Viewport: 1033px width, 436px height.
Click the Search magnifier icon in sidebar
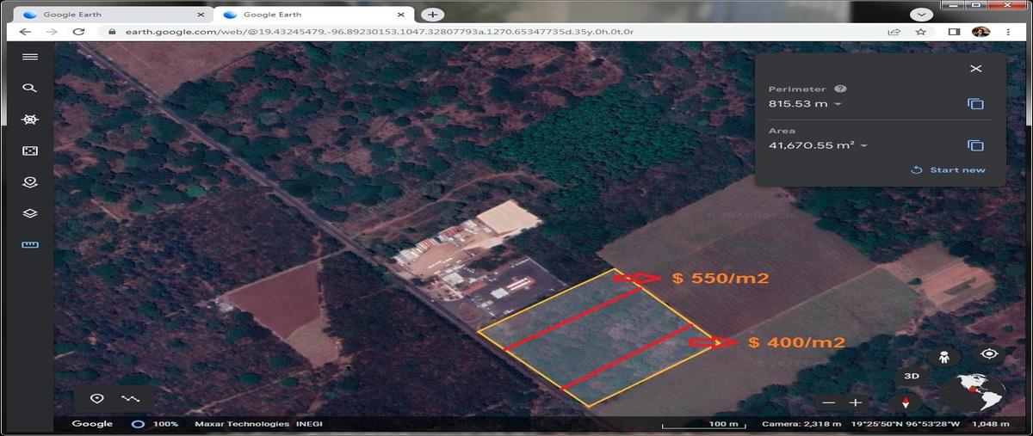pos(30,88)
